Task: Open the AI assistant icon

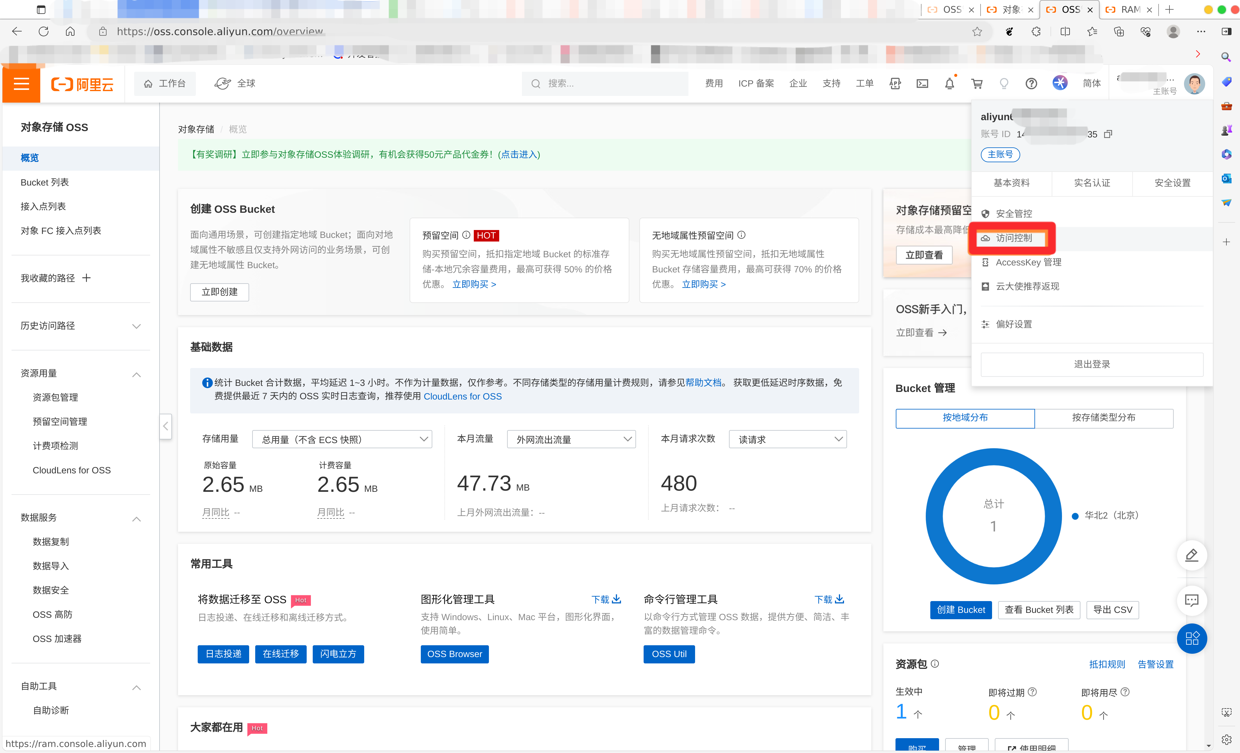Action: [x=1060, y=83]
